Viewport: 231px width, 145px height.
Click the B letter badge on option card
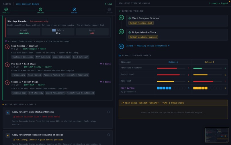pyautogui.click(x=8, y=136)
